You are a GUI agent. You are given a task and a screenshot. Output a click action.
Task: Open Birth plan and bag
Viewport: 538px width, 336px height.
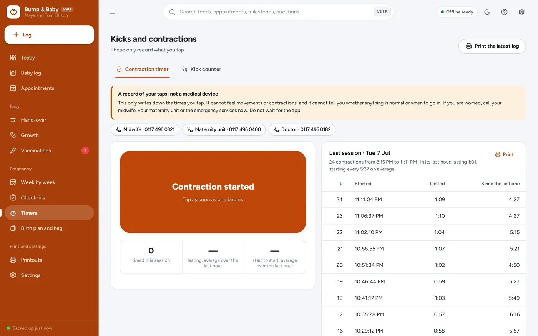coord(49,228)
